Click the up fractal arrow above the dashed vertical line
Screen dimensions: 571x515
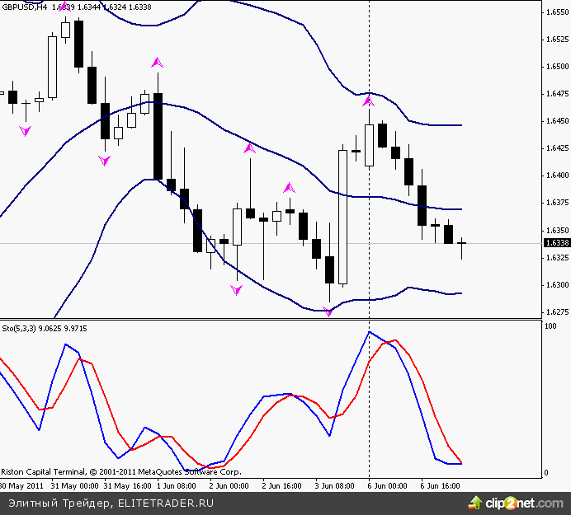point(368,101)
